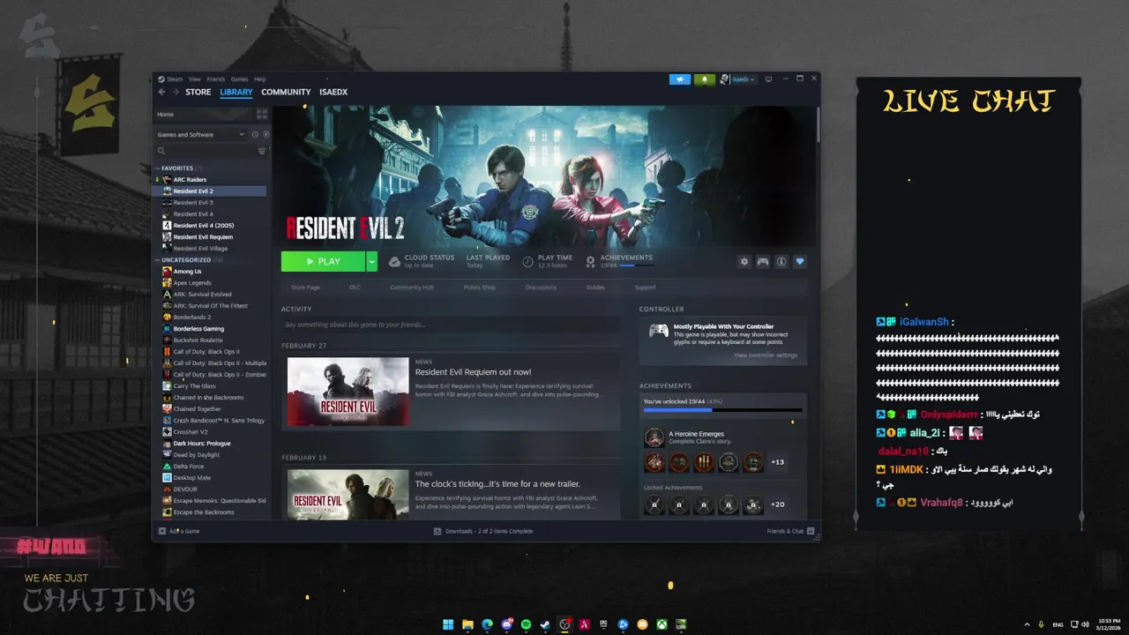1129x635 pixels.
Task: Open controller layout icon
Action: pos(763,261)
